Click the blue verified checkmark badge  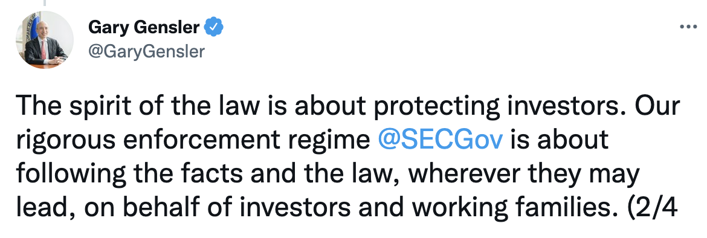click(214, 28)
